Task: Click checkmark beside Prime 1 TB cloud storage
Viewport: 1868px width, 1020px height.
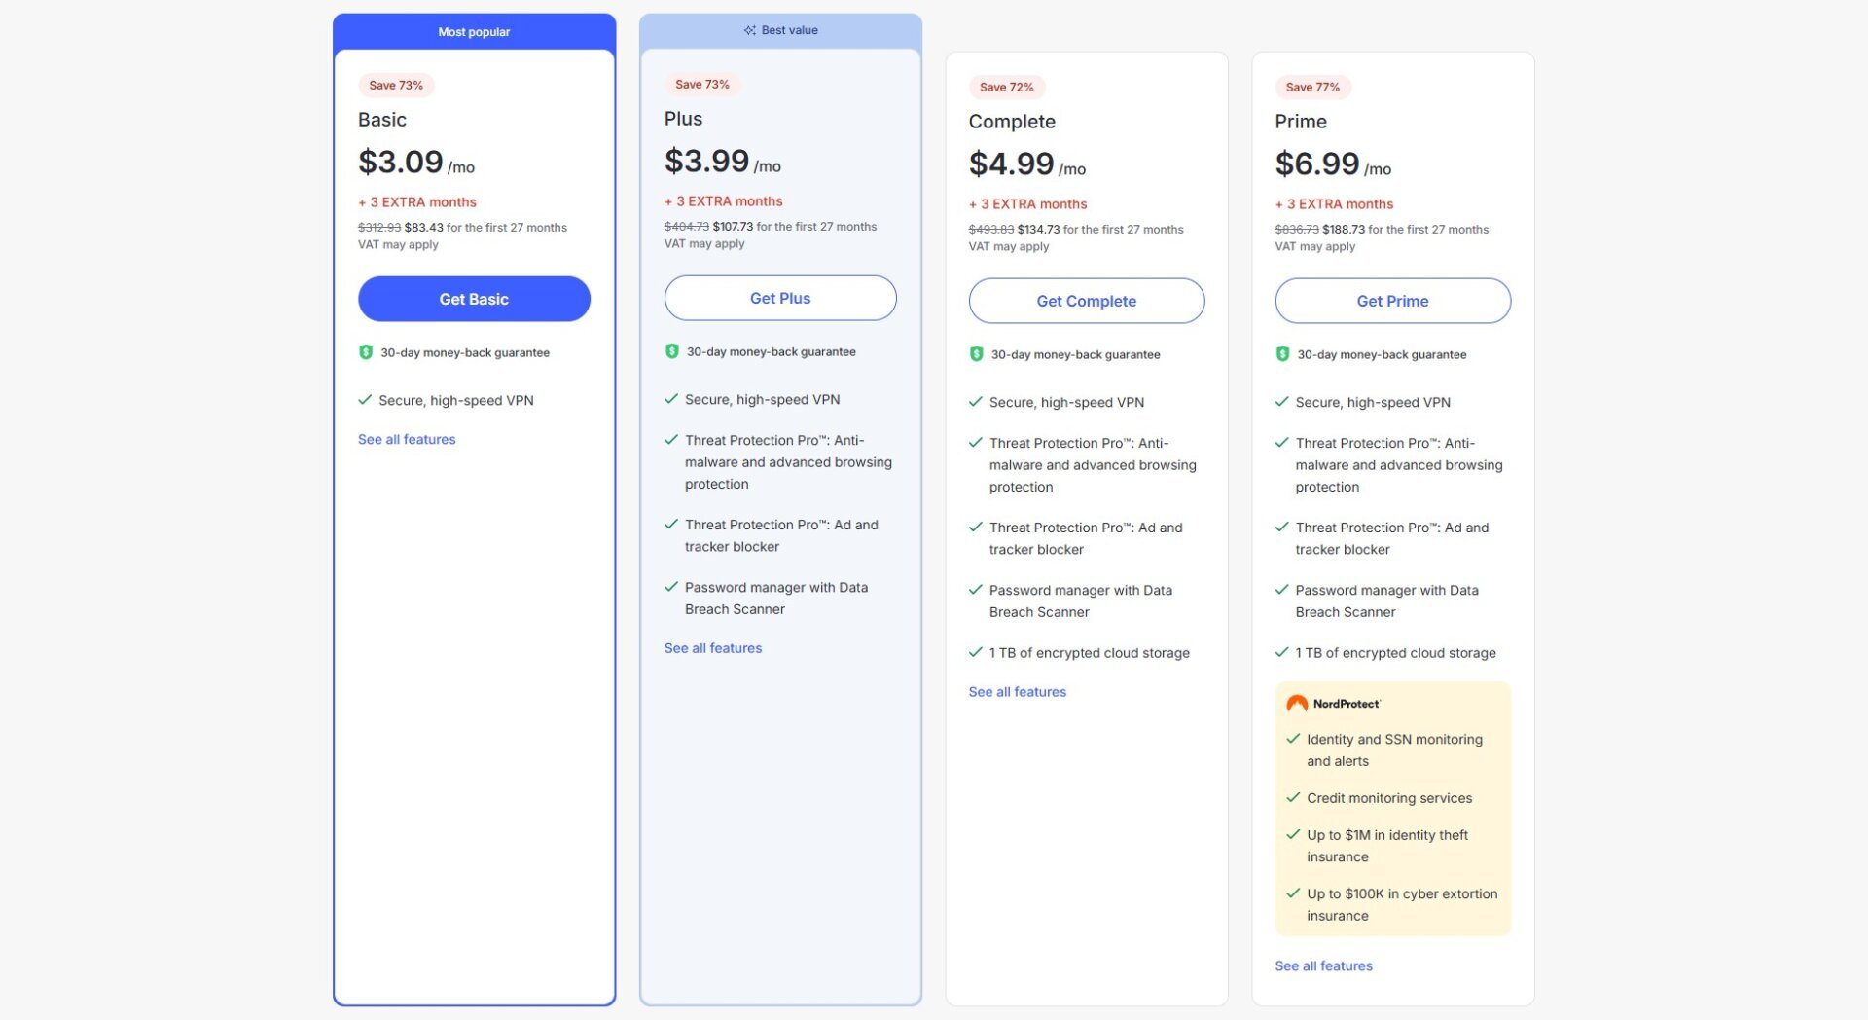Action: tap(1282, 653)
